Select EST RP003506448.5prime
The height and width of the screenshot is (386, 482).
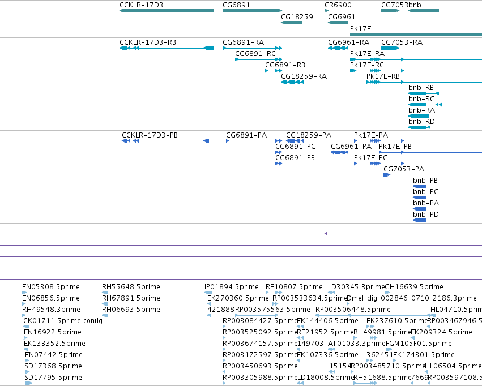click(x=373, y=315)
